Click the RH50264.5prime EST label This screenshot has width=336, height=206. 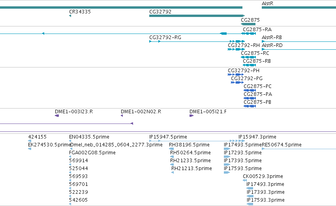(190, 153)
